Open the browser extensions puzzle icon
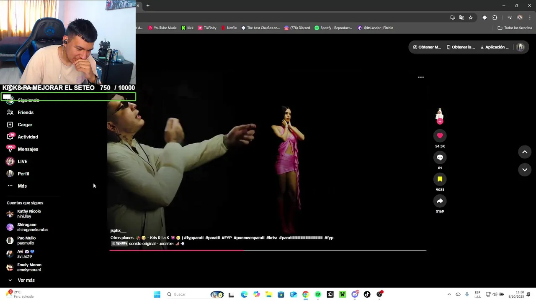This screenshot has height=301, width=536. click(495, 18)
